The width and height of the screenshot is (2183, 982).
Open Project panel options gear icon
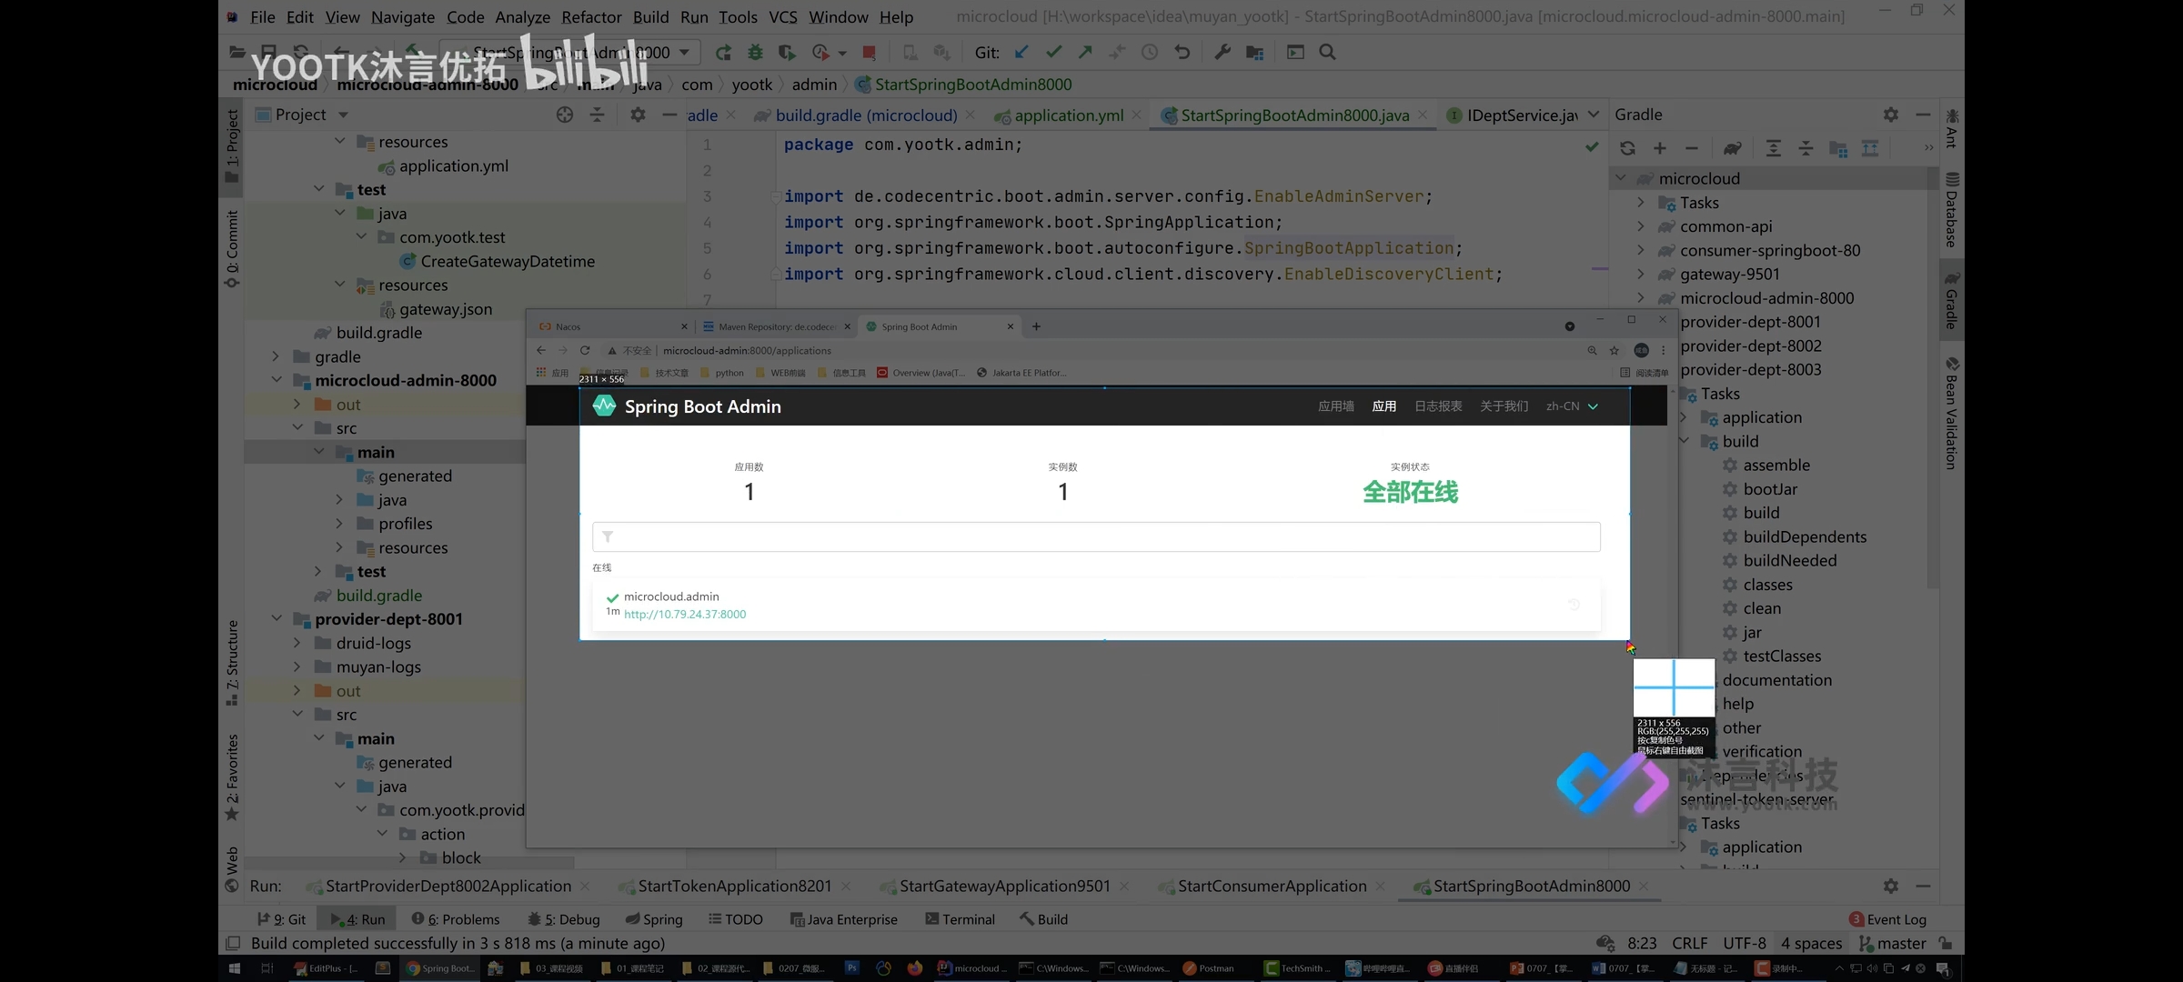tap(638, 115)
